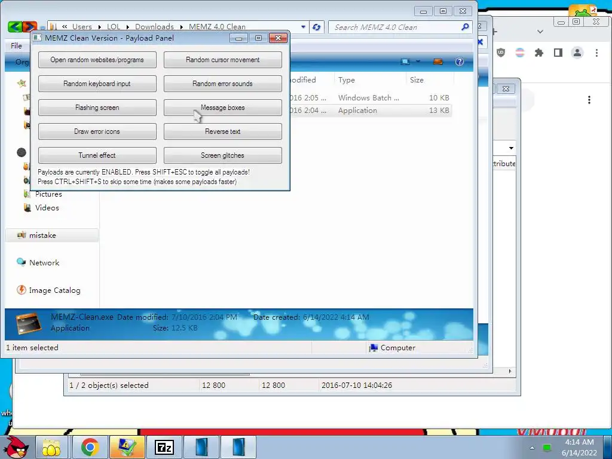The image size is (612, 459).
Task: Toggle Chrome side panel icon
Action: [x=558, y=53]
